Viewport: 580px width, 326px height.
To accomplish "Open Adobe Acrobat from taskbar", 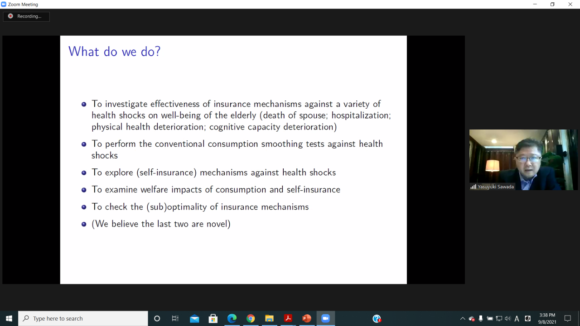I will pyautogui.click(x=288, y=318).
